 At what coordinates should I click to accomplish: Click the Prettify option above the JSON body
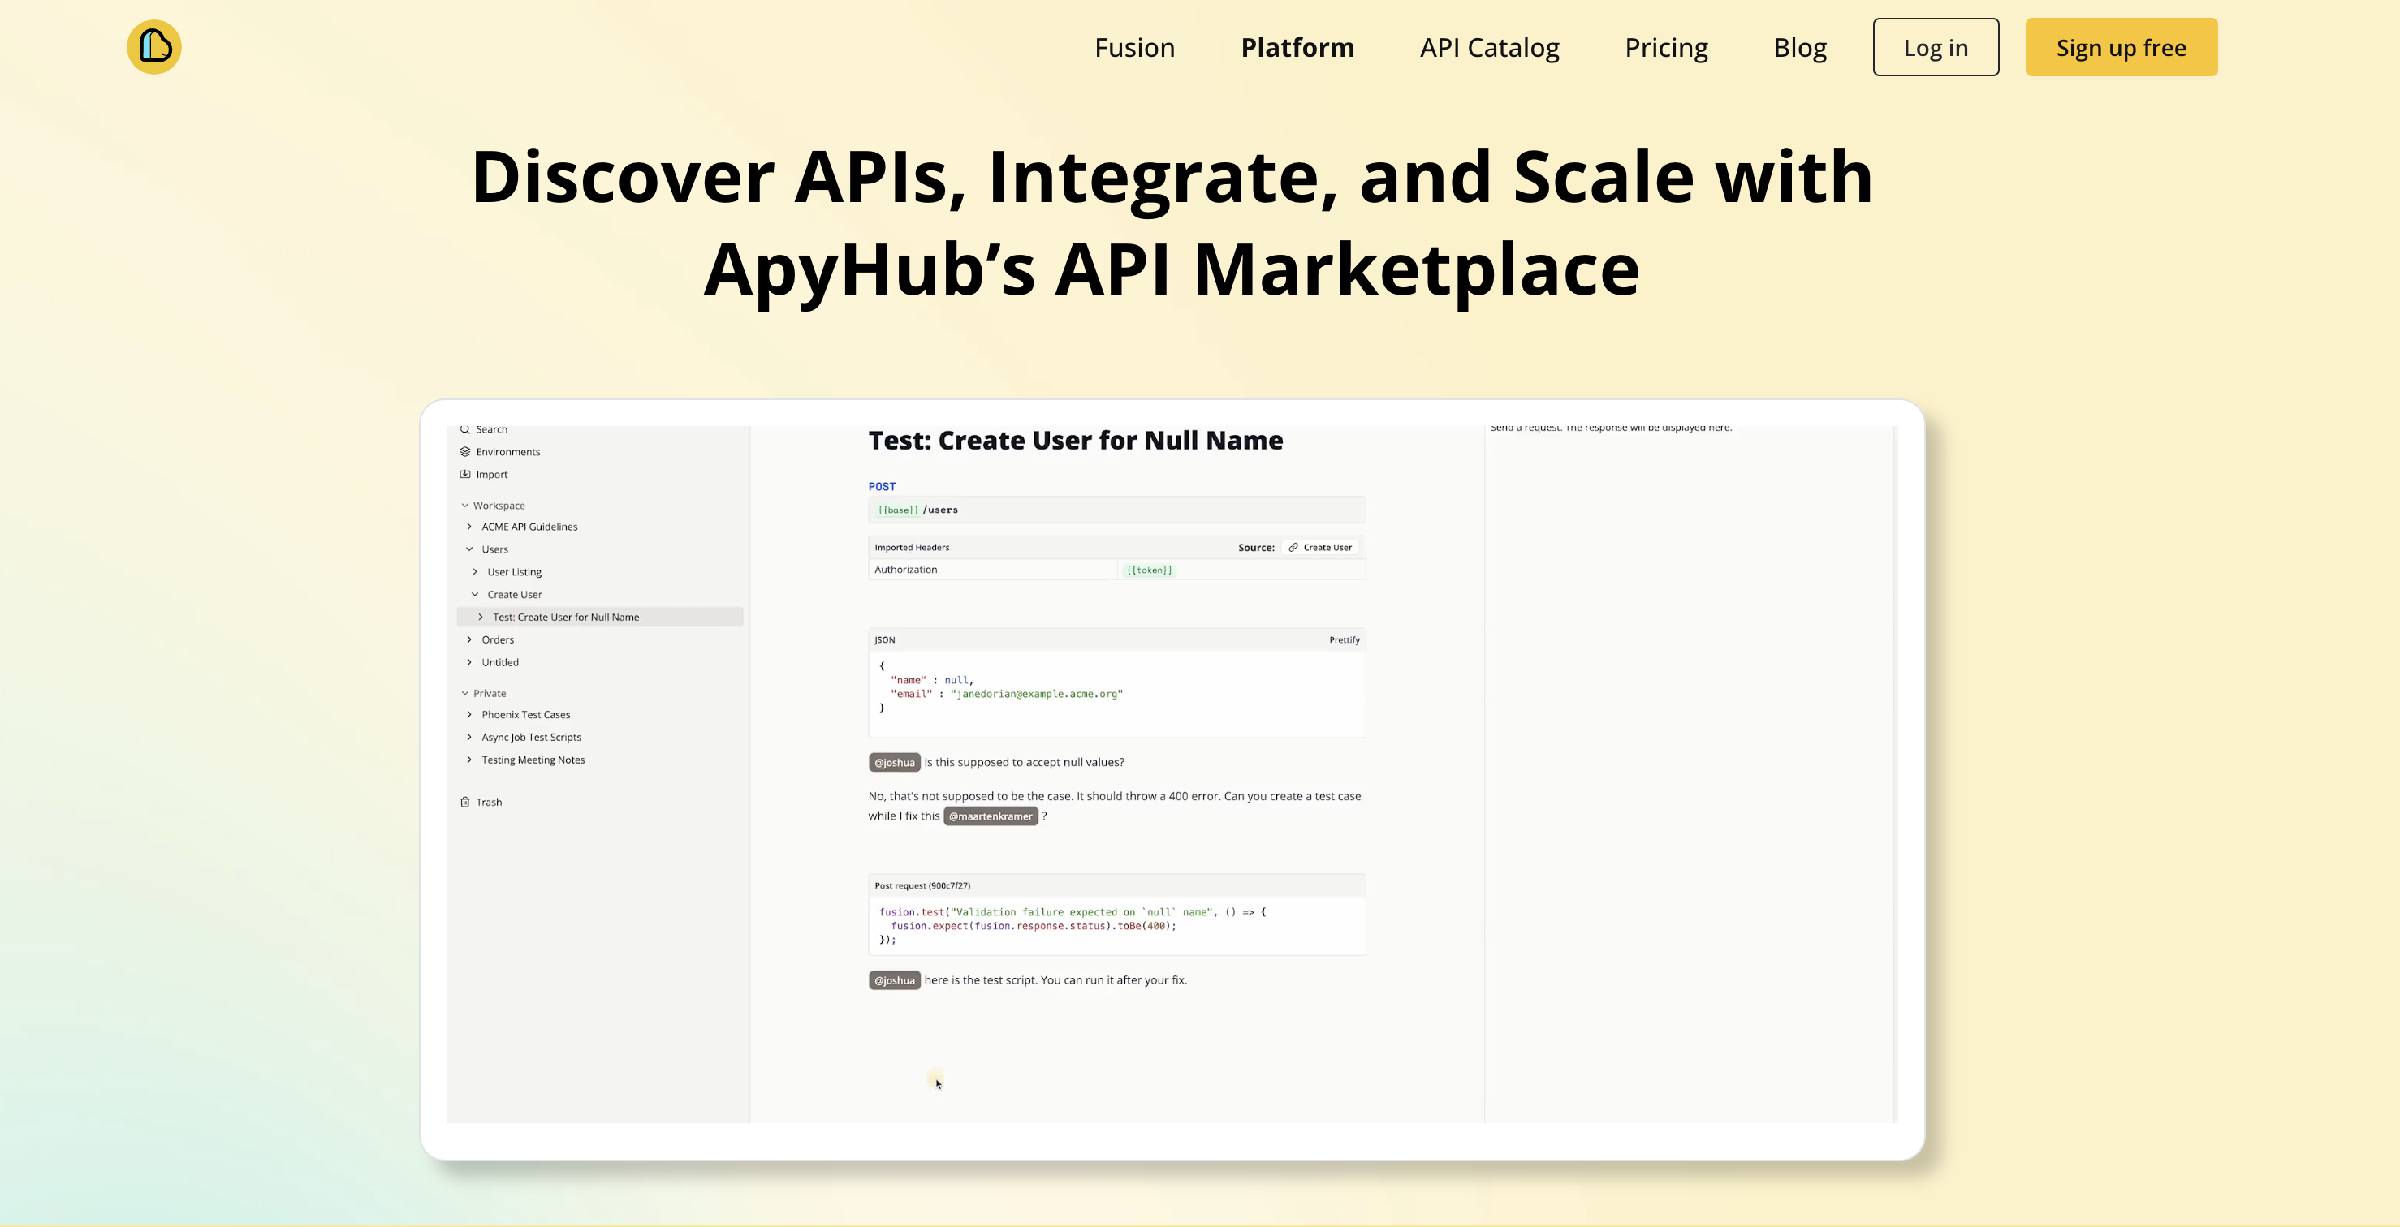click(1344, 639)
